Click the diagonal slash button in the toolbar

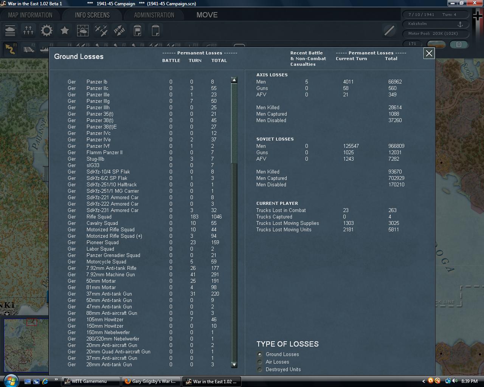click(389, 30)
